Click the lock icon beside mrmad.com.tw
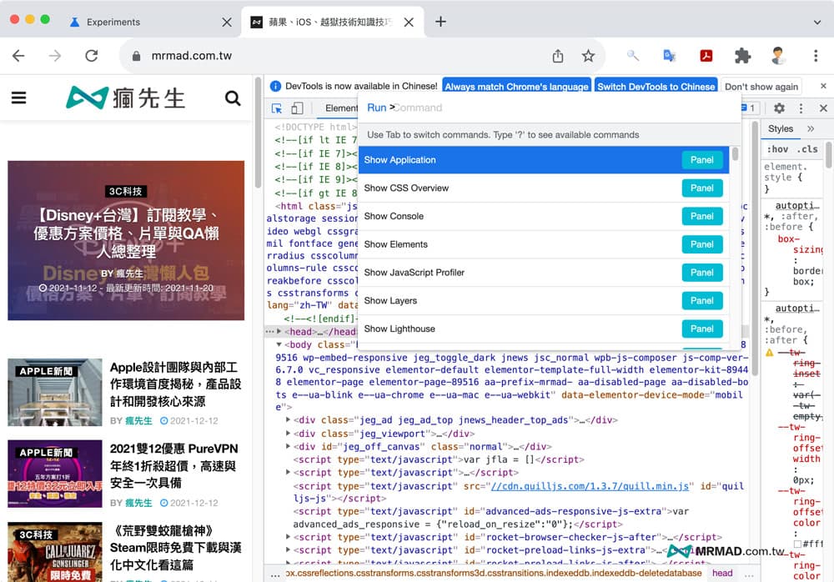The image size is (834, 582). [x=136, y=56]
